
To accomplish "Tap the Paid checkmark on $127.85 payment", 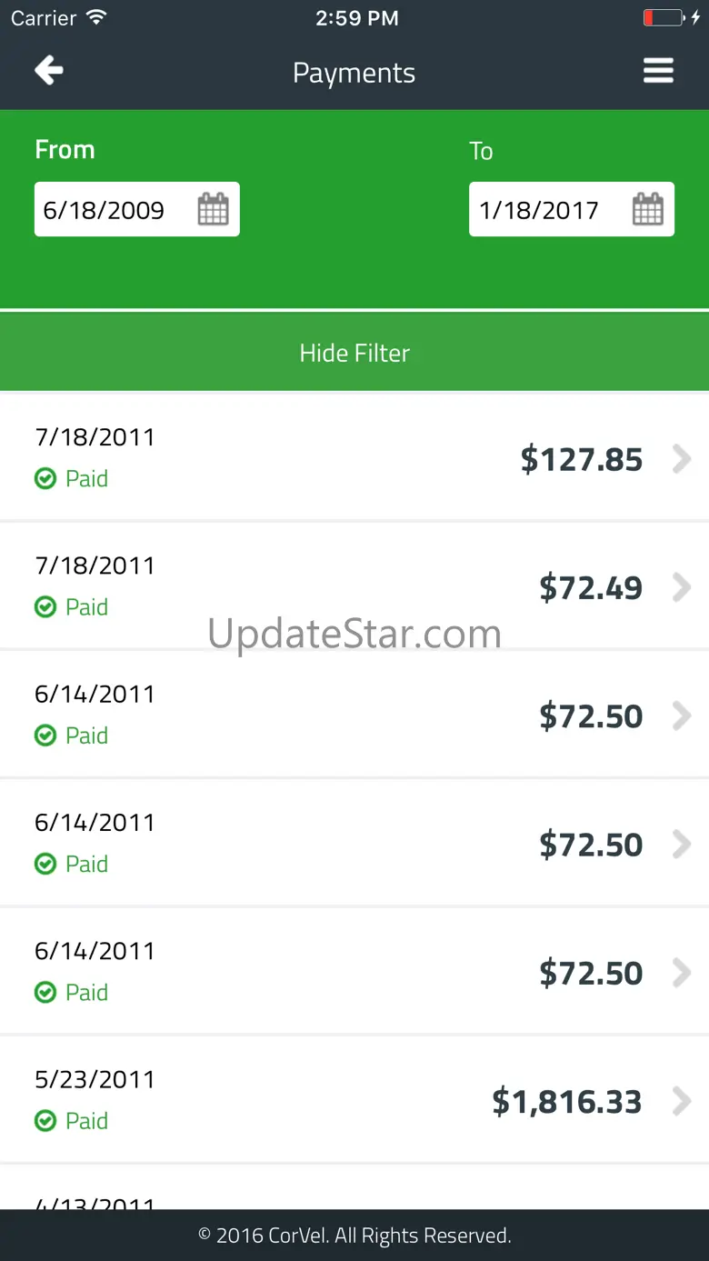I will pyautogui.click(x=45, y=478).
